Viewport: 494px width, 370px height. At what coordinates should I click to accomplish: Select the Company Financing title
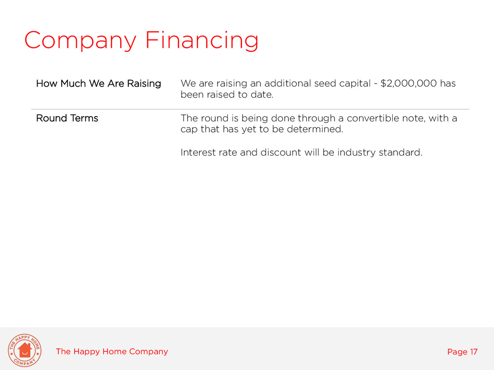coord(141,40)
